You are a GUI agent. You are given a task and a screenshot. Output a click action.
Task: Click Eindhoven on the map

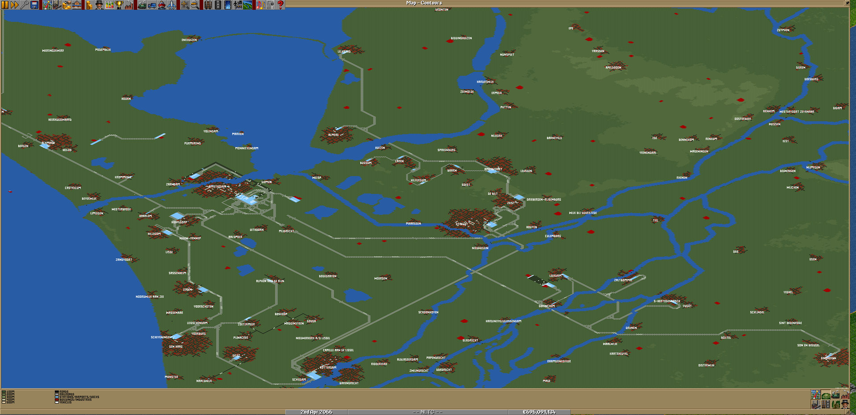pyautogui.click(x=828, y=358)
